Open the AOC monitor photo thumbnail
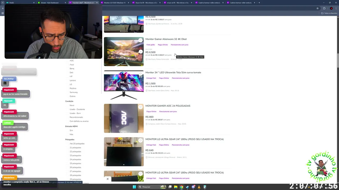Image resolution: width=339 pixels, height=190 pixels. click(124, 118)
